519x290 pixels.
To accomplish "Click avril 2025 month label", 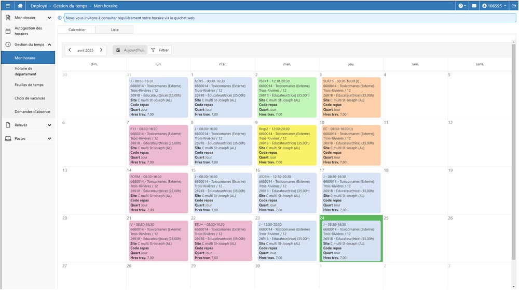I will point(86,50).
